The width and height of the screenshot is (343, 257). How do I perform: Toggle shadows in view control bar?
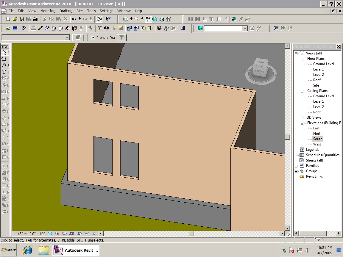tap(57, 234)
